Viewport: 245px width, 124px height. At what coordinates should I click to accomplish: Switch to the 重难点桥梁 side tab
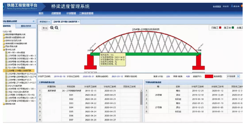tap(26, 26)
